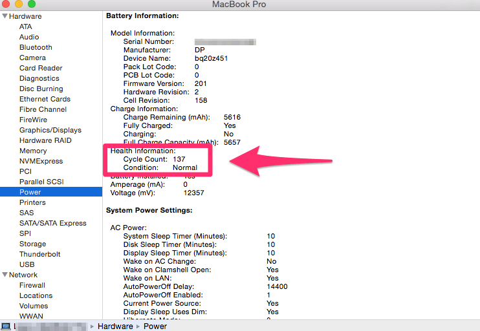Select SAS in the sidebar
The width and height of the screenshot is (480, 331).
point(27,213)
